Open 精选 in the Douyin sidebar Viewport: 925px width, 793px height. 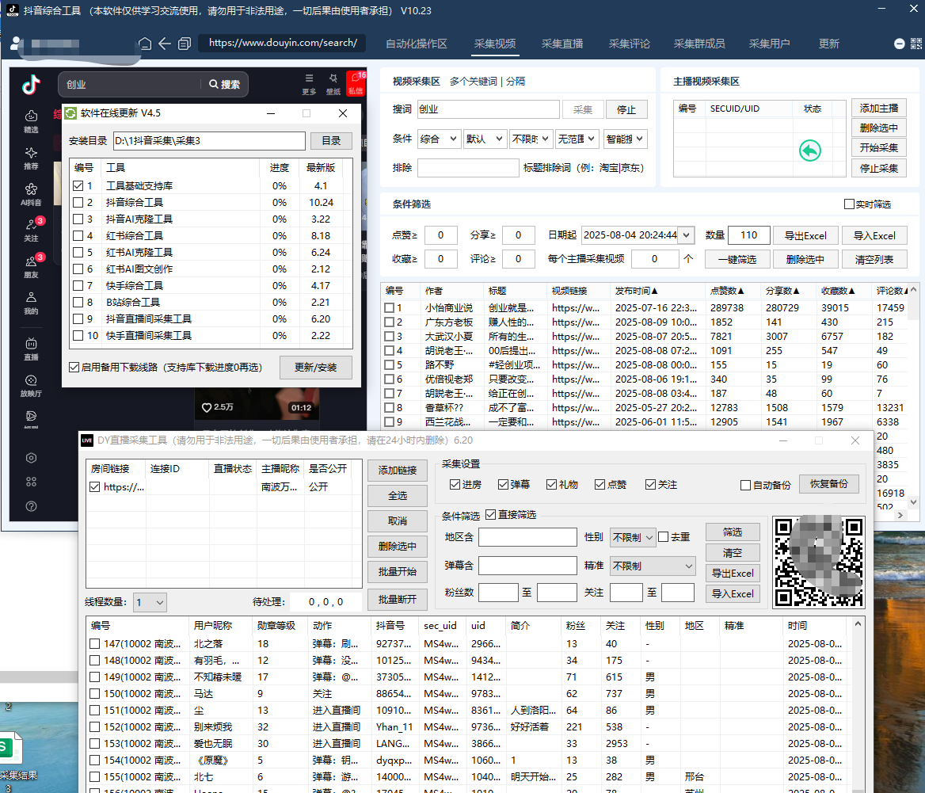point(31,121)
